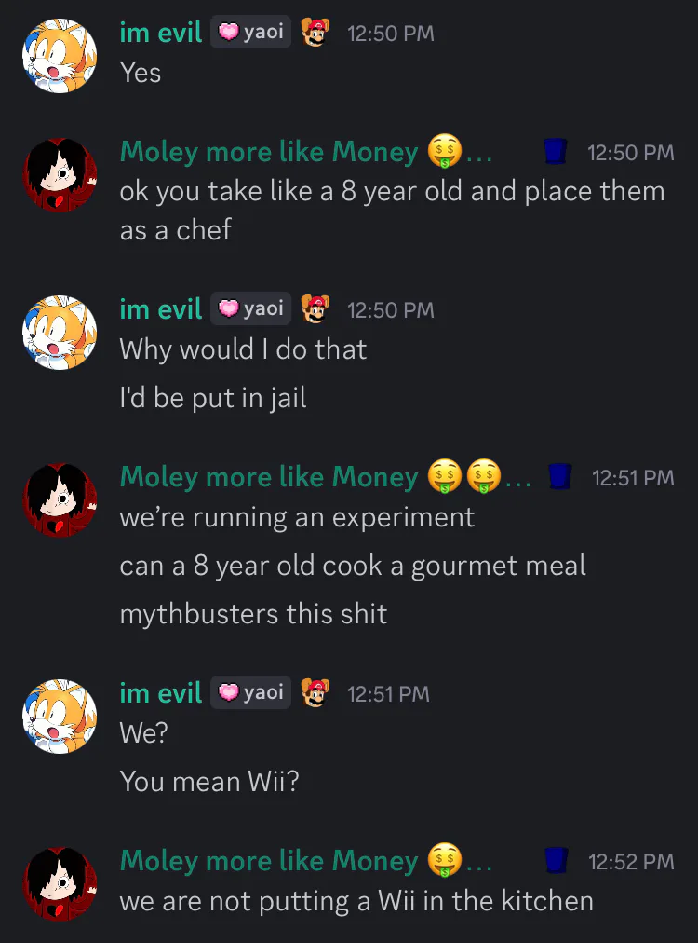Click blue cup role icon at 12:50 PM

555,152
